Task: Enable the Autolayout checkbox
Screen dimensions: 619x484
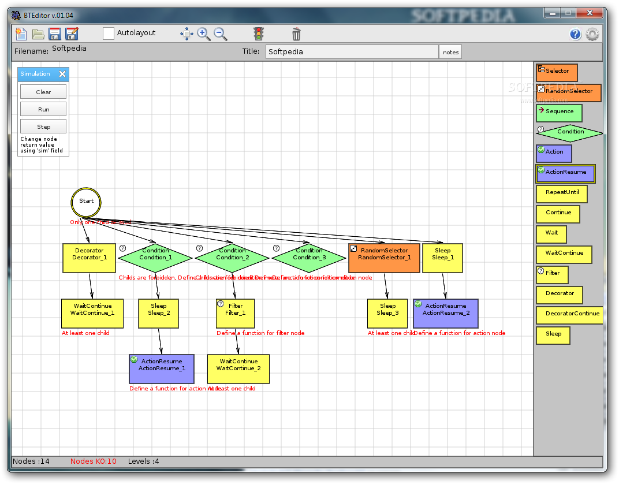Action: (x=108, y=33)
